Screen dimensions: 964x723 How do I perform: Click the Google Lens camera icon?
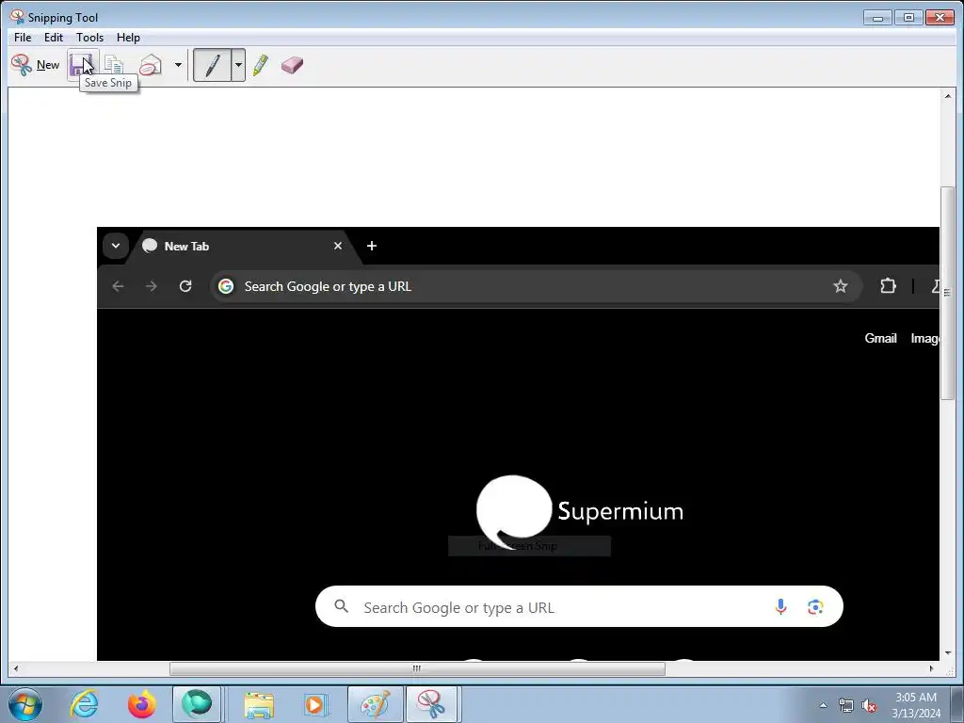(815, 607)
